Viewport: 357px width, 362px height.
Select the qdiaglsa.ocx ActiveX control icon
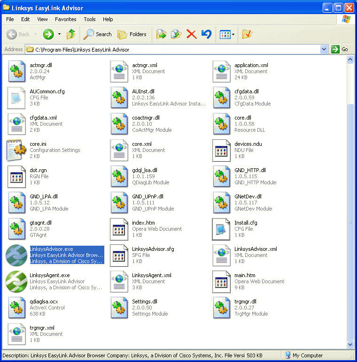[x=16, y=308]
